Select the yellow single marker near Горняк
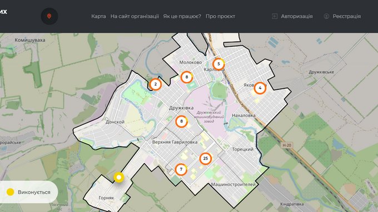 coord(119,178)
